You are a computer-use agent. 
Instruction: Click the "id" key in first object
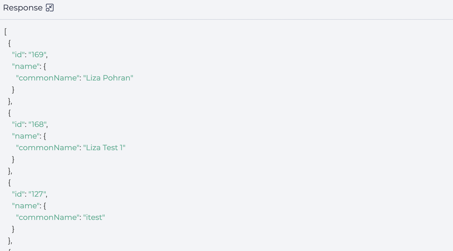pos(18,55)
